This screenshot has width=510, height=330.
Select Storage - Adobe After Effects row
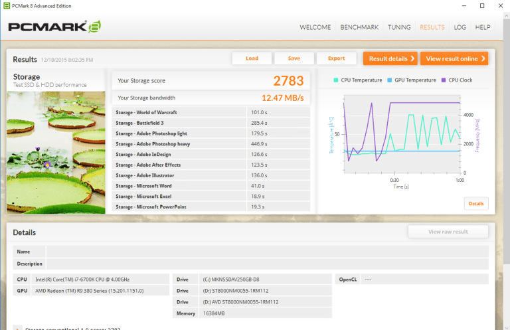211,165
